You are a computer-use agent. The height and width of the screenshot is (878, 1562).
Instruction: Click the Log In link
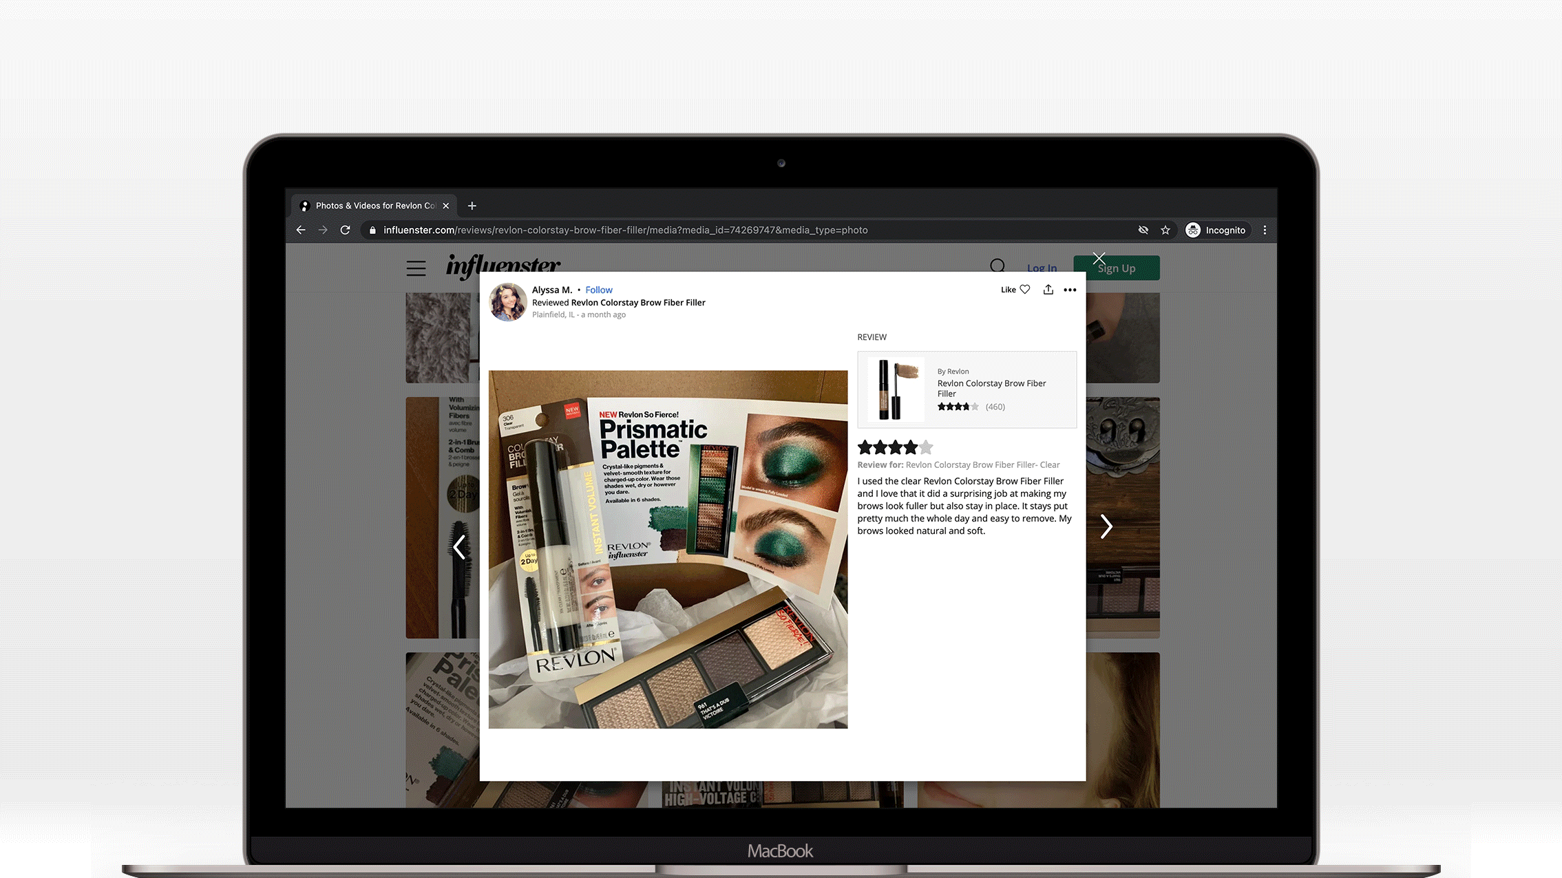click(1042, 268)
